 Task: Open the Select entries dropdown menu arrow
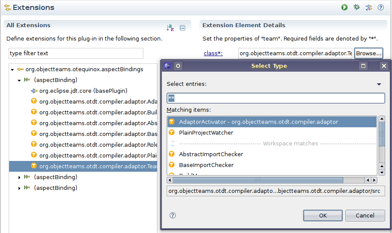coord(379,84)
